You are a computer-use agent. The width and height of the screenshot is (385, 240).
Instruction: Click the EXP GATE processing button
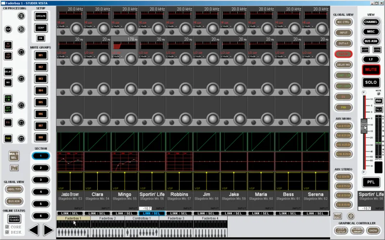[8, 109]
